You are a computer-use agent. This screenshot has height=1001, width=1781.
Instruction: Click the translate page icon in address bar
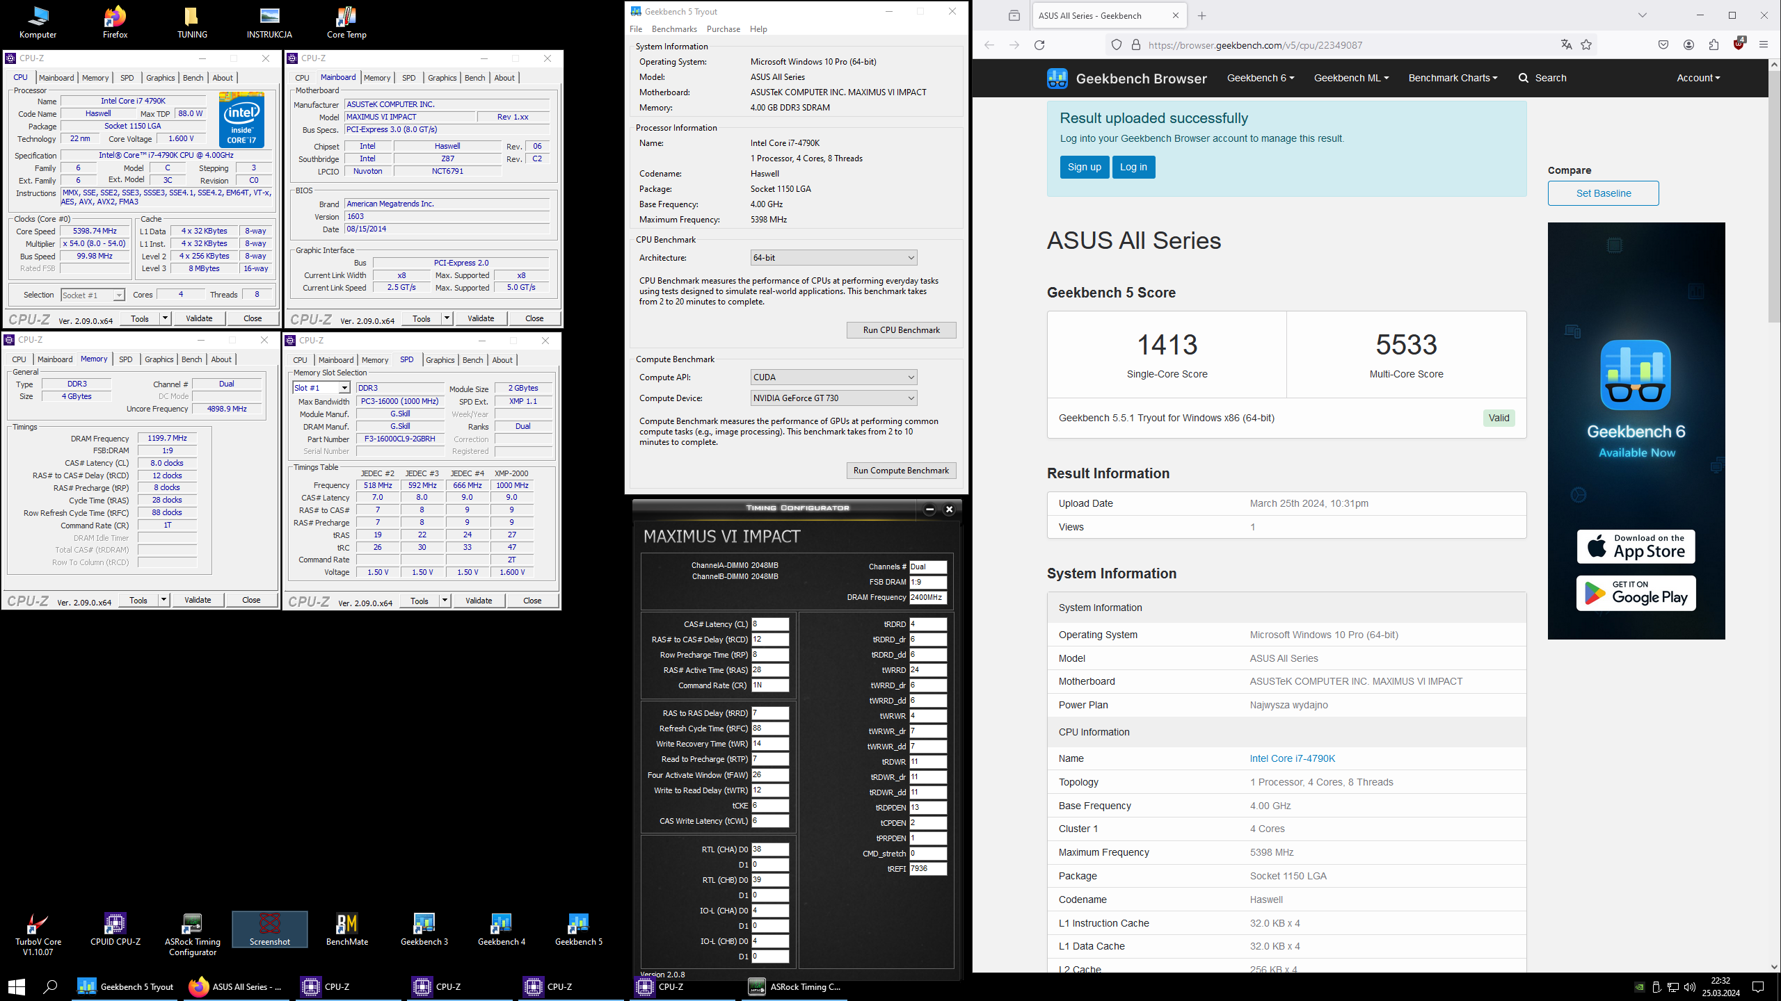pos(1566,45)
